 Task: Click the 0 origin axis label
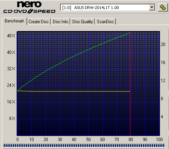pos(18,140)
